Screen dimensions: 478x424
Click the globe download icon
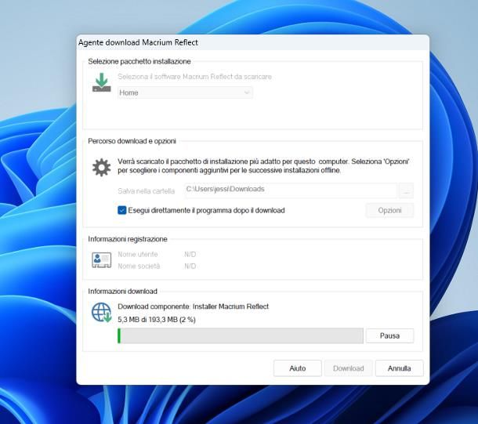pyautogui.click(x=102, y=313)
